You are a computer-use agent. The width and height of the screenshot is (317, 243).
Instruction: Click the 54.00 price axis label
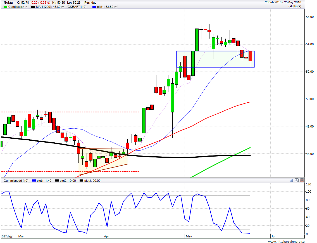310,44
